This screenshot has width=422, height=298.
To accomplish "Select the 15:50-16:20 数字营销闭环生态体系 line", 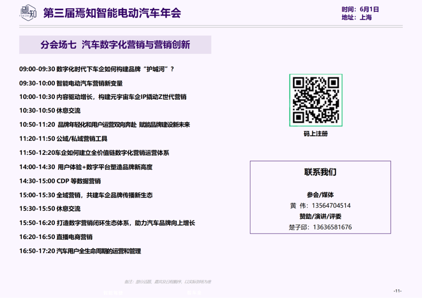I will tap(107, 223).
